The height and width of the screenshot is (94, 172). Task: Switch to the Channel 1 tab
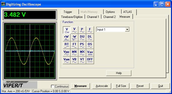pyautogui.click(x=93, y=17)
